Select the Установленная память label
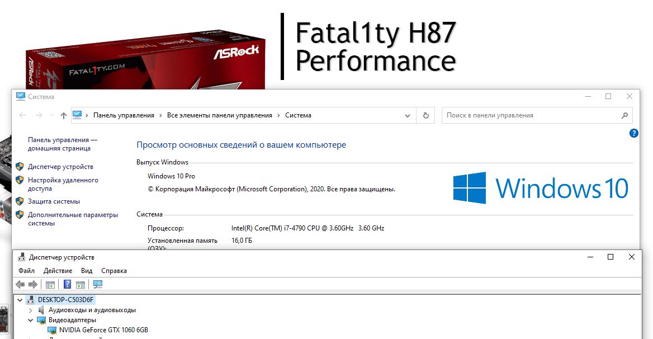653x339 pixels. (x=182, y=241)
